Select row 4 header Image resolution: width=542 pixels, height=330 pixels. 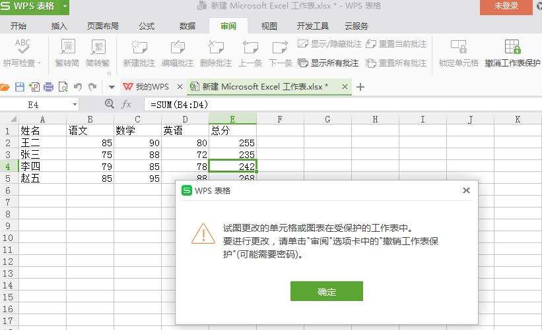[9, 167]
